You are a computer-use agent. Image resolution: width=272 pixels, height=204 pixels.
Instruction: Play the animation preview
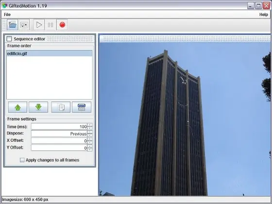tap(39, 25)
